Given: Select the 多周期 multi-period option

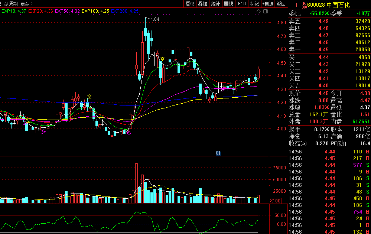Looking at the screenshot, I should point(11,4).
